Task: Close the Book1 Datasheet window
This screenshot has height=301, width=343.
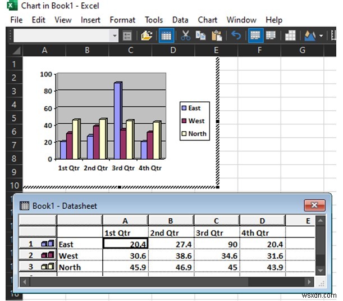Action: click(x=314, y=205)
